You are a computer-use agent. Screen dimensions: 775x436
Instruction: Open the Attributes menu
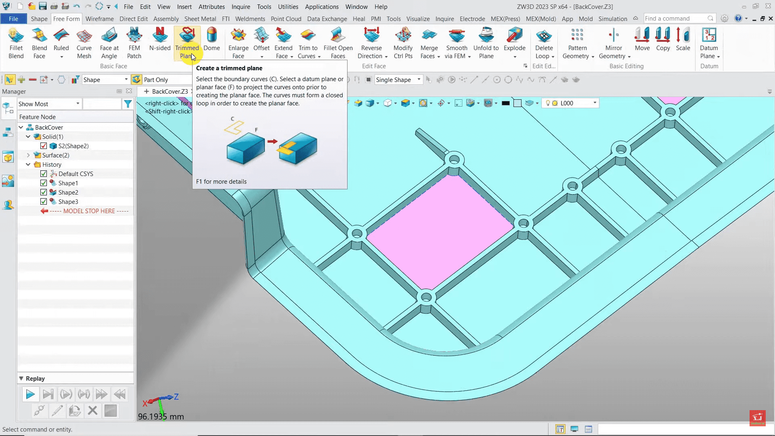(212, 7)
